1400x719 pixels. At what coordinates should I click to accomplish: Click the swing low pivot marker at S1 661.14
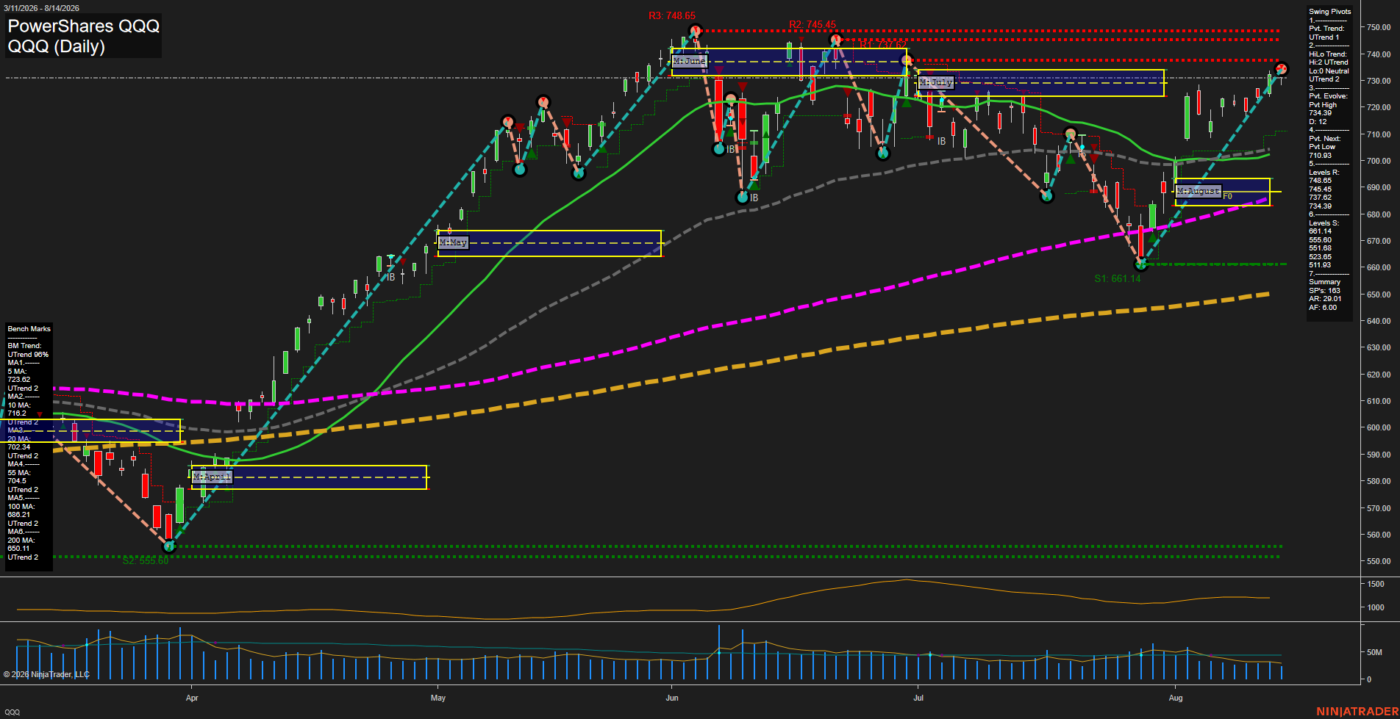pyautogui.click(x=1141, y=264)
